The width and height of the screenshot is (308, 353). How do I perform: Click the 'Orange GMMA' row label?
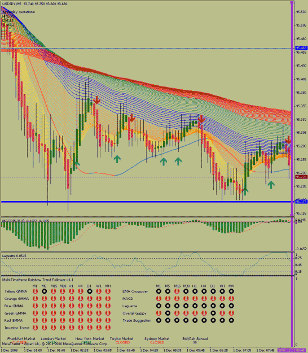click(x=16, y=299)
